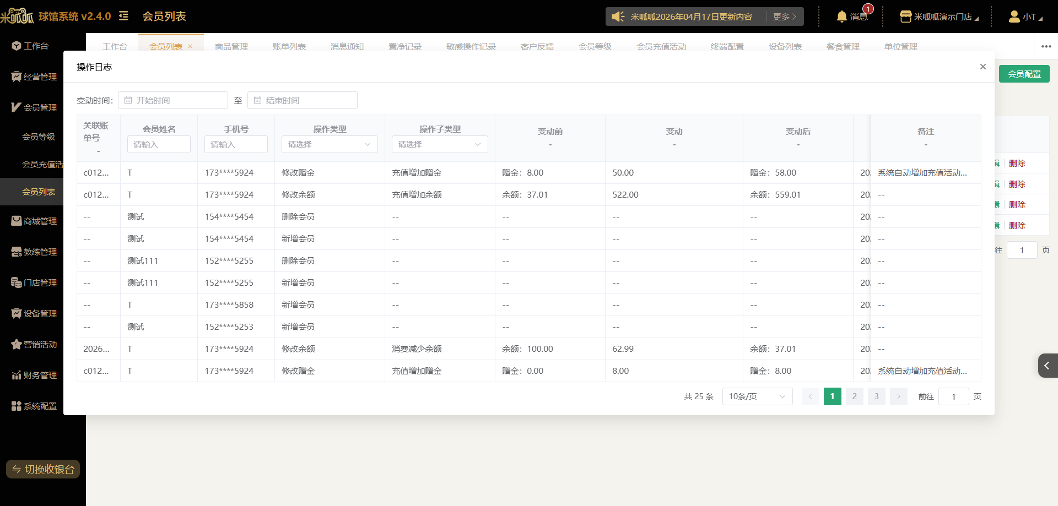
Task: Switch to the 会员充值活动 tab
Action: [661, 46]
